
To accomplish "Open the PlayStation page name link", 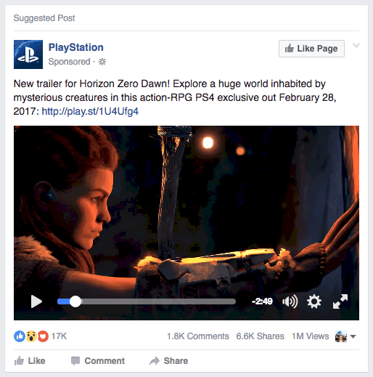I will pos(76,47).
